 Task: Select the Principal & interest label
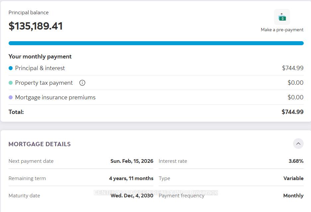tap(40, 68)
